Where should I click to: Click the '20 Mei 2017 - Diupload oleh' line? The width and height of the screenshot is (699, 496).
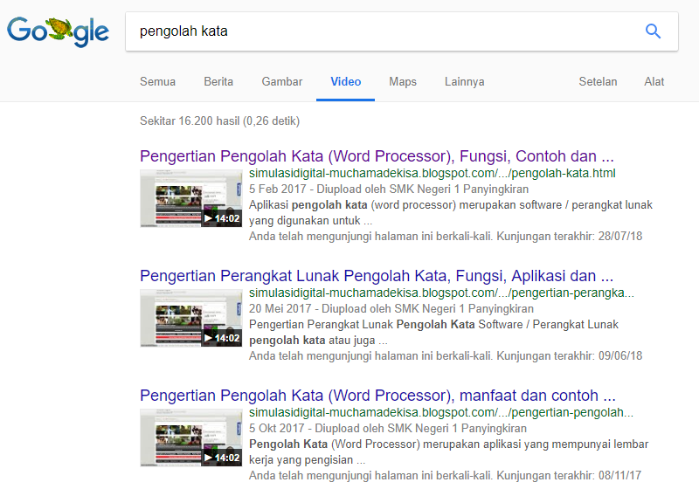coord(391,309)
